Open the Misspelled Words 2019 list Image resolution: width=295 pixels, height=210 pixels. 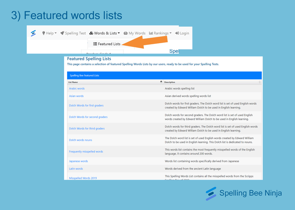pos(83,178)
